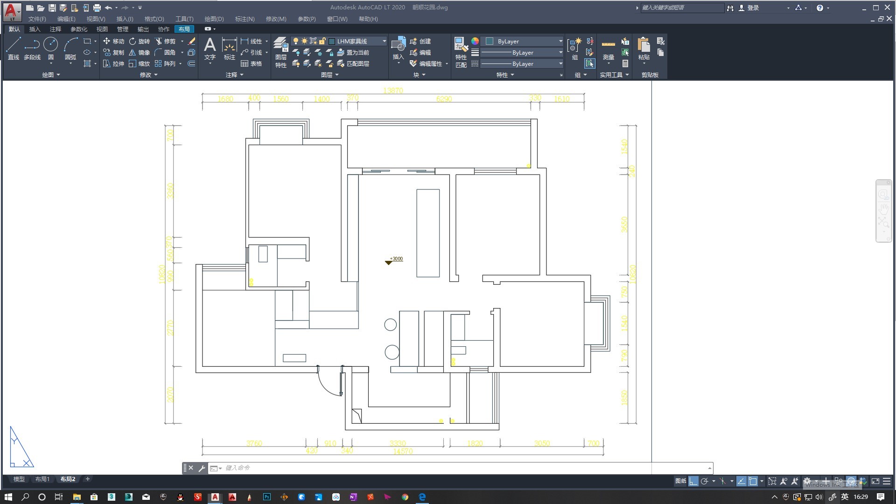The image size is (896, 504).
Task: Toggle layer lock padlock in layer dropdown
Action: (322, 41)
